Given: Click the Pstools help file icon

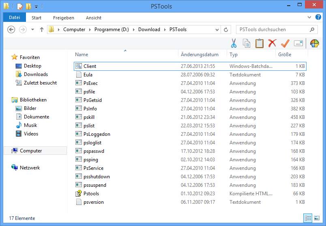Looking at the screenshot, I should point(79,193).
